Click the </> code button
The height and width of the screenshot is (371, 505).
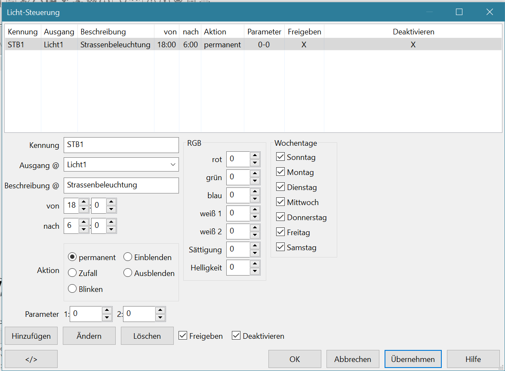tap(31, 359)
